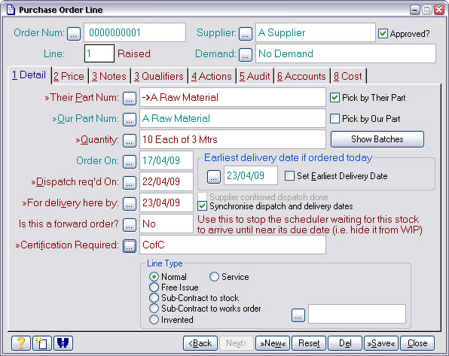
Task: Open Dispatch req'd On date lookup
Action: click(130, 183)
